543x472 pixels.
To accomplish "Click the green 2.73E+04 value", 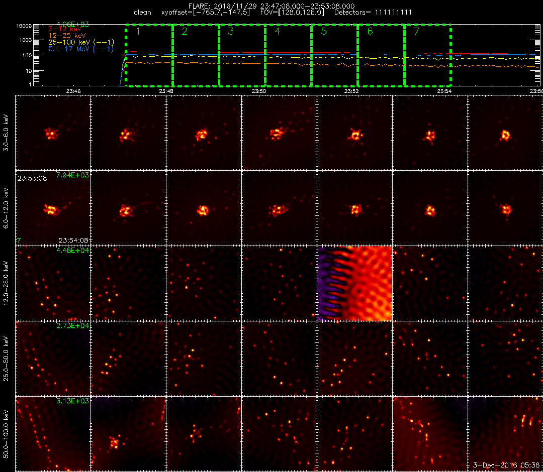I will click(72, 326).
